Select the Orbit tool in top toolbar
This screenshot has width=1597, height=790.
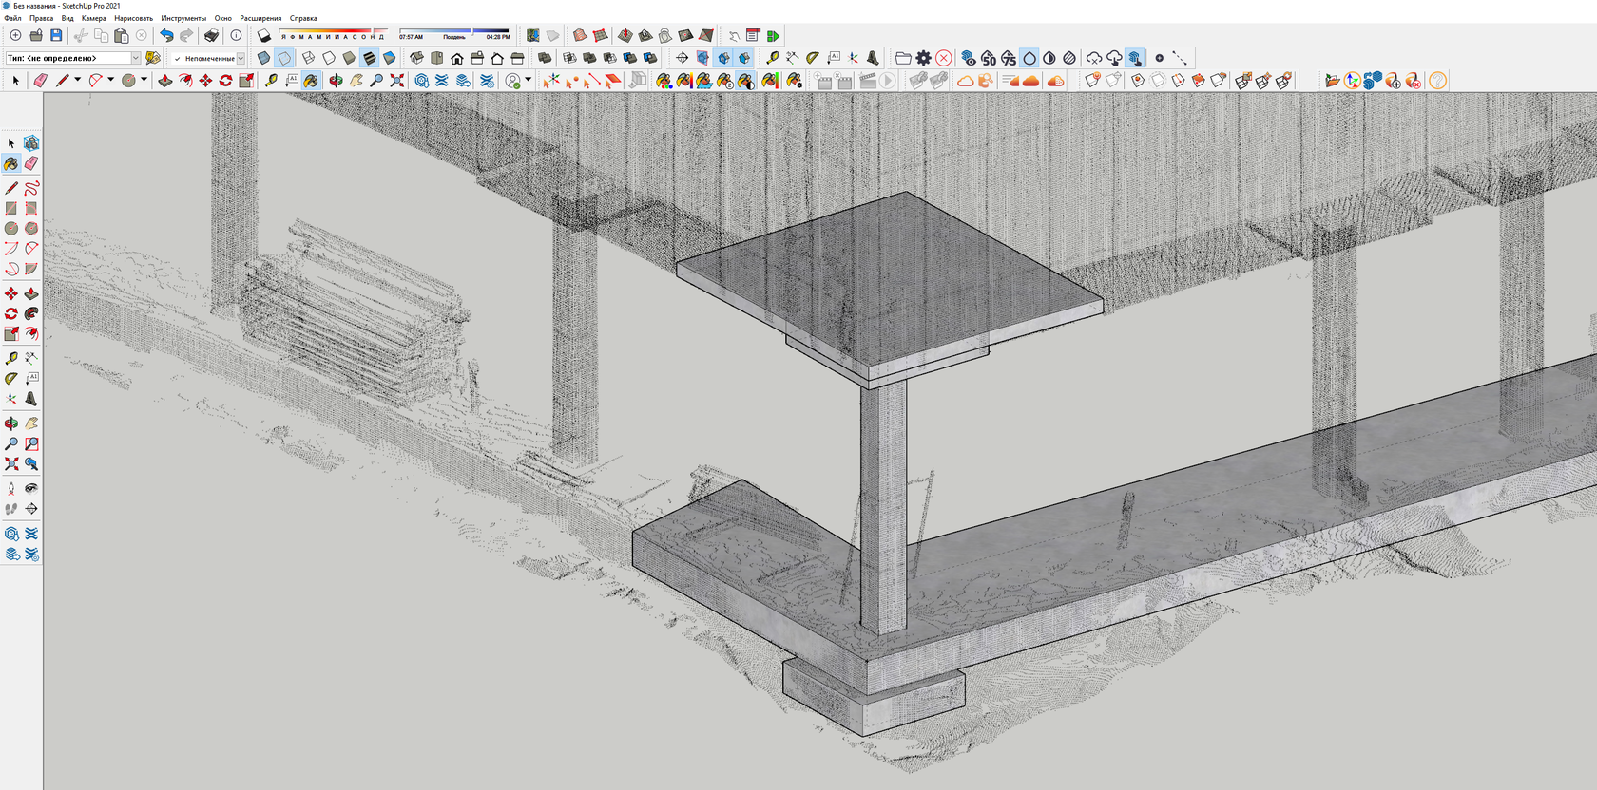click(x=336, y=81)
